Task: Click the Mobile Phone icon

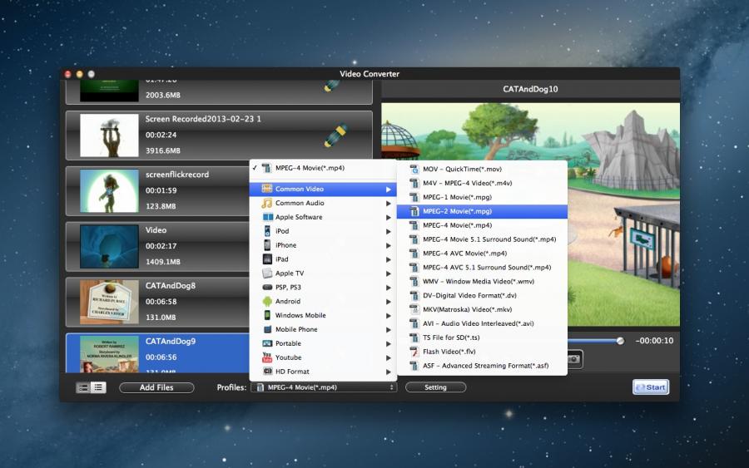Action: click(x=267, y=329)
